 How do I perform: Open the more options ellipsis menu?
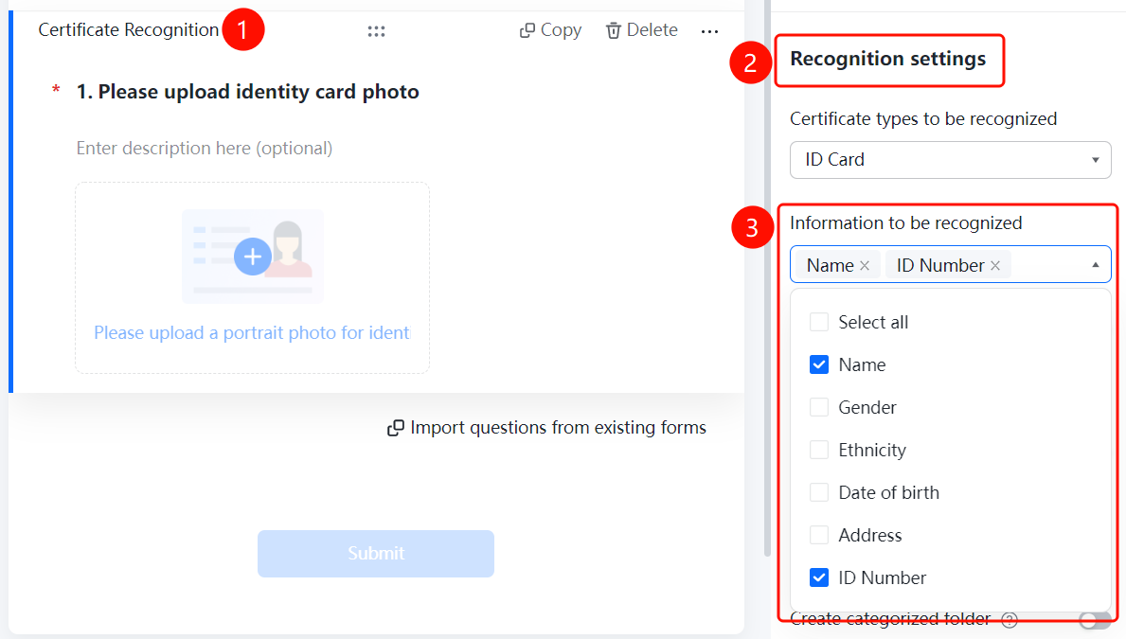[709, 31]
